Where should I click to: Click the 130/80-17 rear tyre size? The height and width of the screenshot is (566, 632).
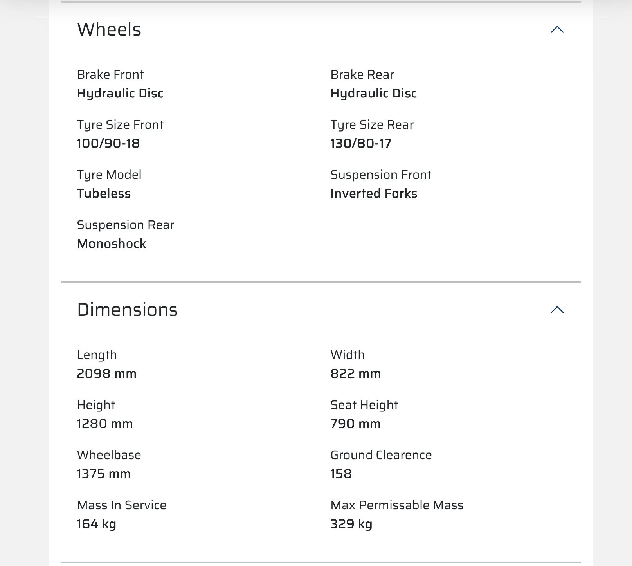pyautogui.click(x=361, y=143)
